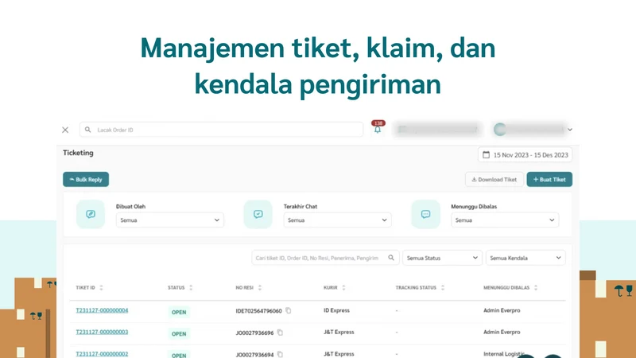Click the Cari tiket ID search field

[325, 258]
